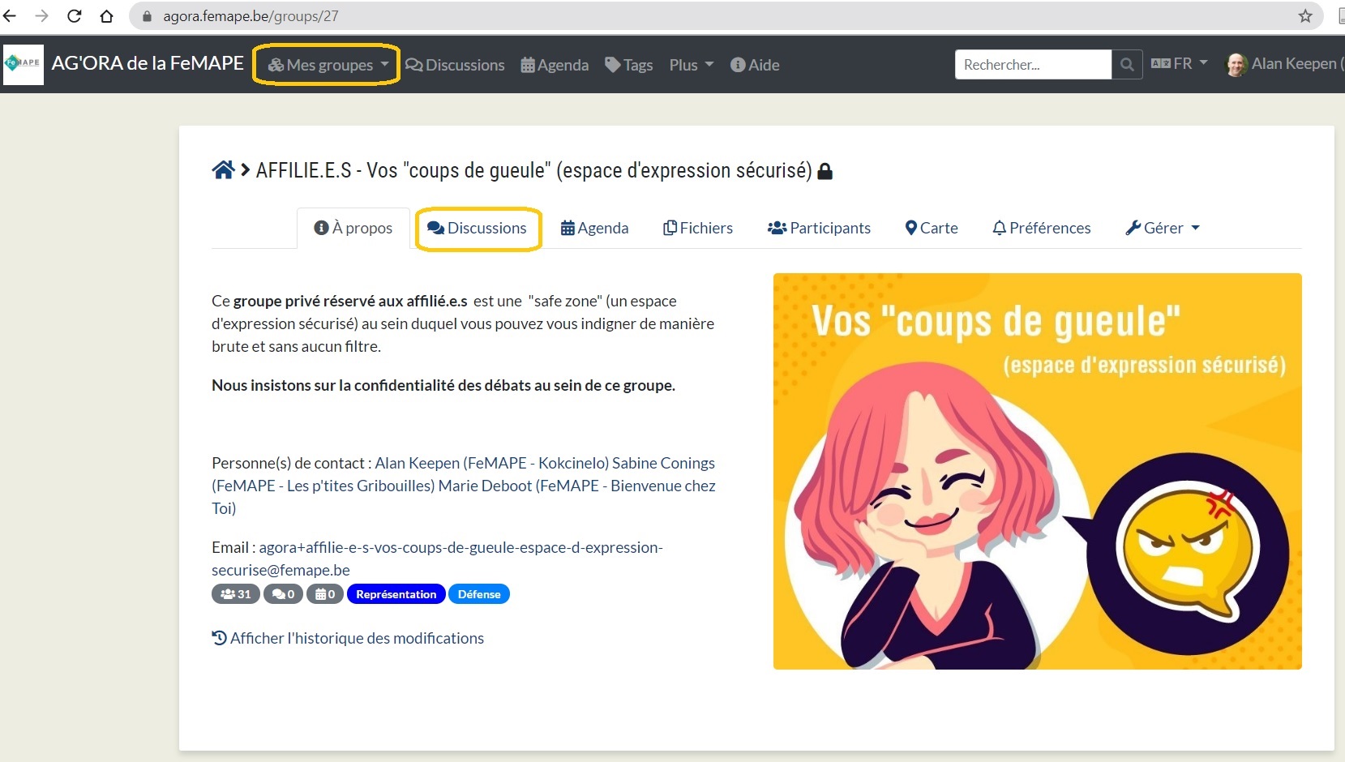Click in the Rechercher search field

1032,65
